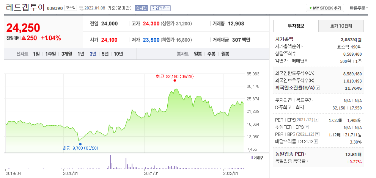Click the 고가 24,300 value

pyautogui.click(x=151, y=24)
